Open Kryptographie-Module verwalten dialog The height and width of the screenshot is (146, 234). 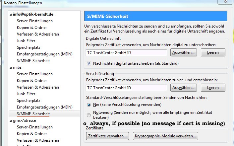pyautogui.click(x=165, y=136)
